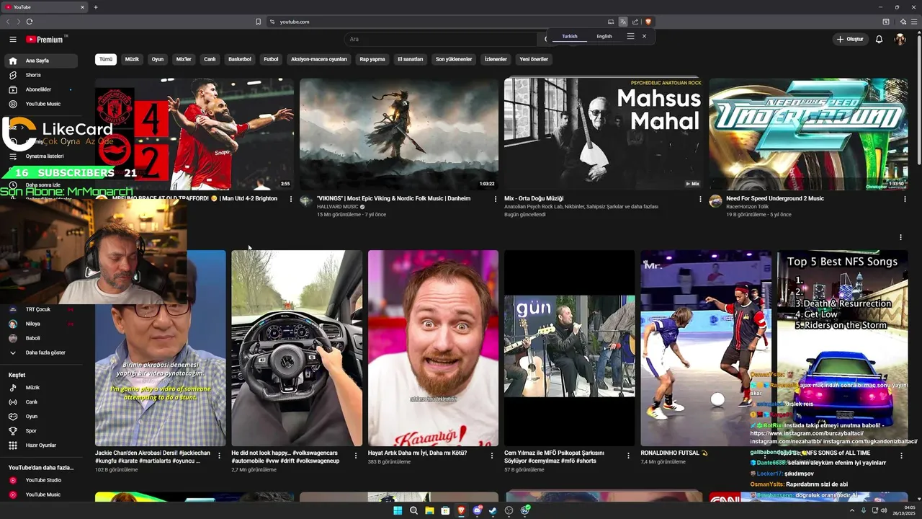
Task: Open the translate popup options menu
Action: (630, 36)
